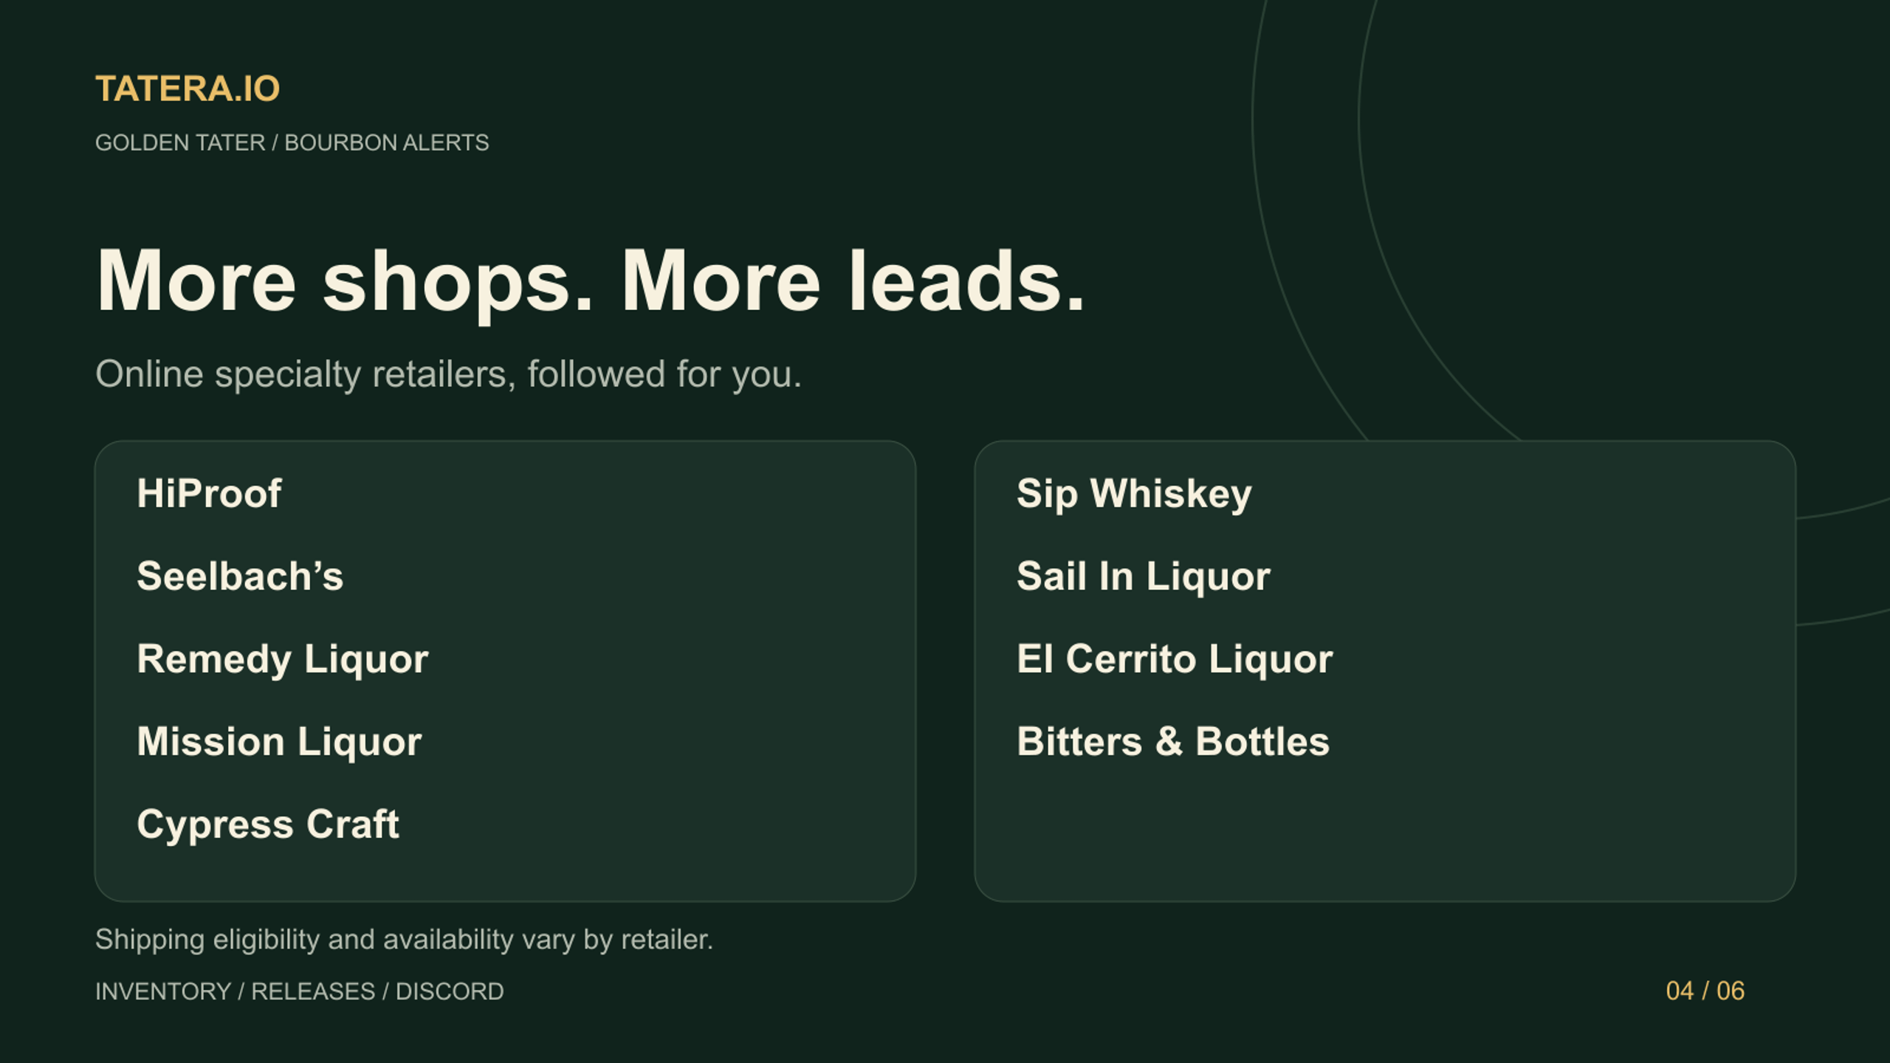This screenshot has height=1063, width=1890.
Task: Click the '04 / 06' slide counter
Action: pyautogui.click(x=1705, y=991)
